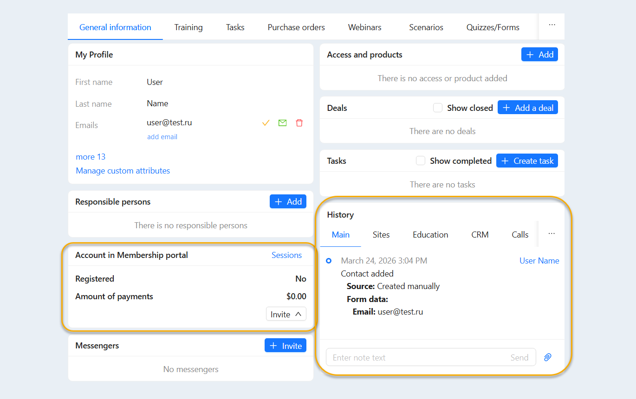636x399 pixels.
Task: Expand profile fields via more 13
Action: click(91, 157)
